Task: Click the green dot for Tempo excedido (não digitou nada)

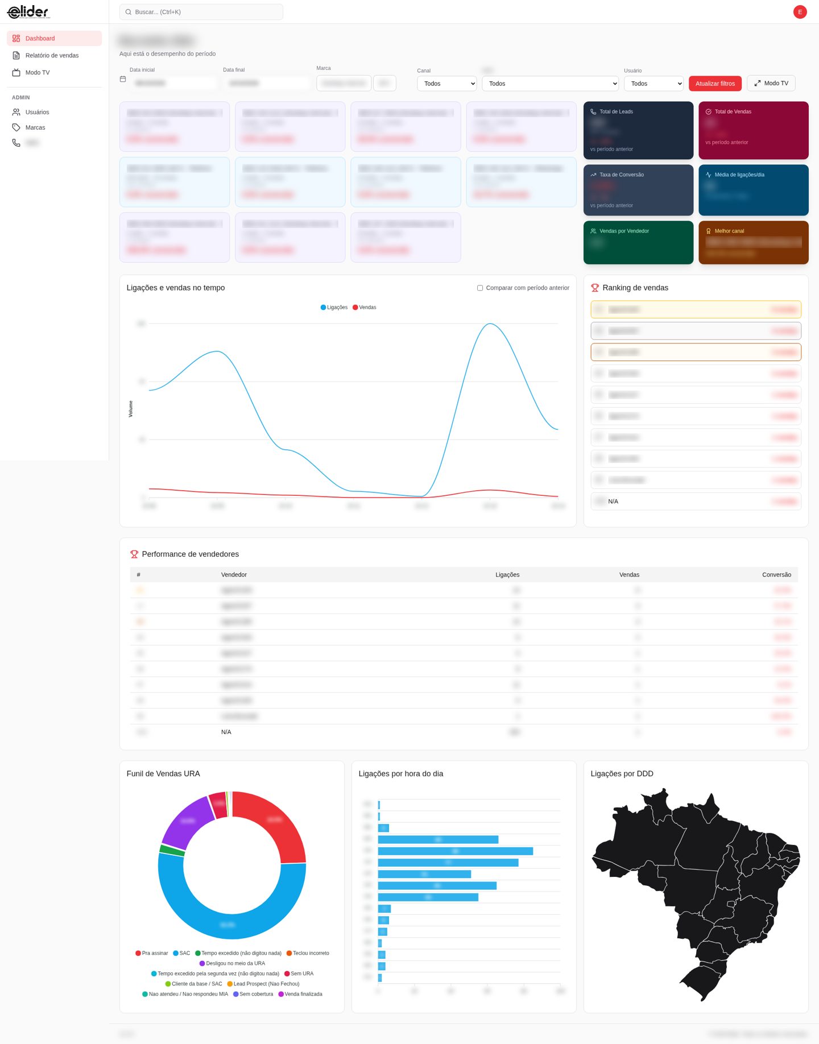Action: pos(198,954)
